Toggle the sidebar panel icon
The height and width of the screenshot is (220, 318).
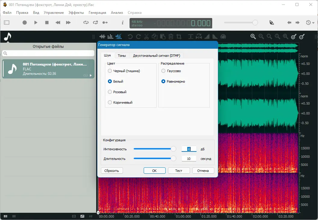coord(7,23)
